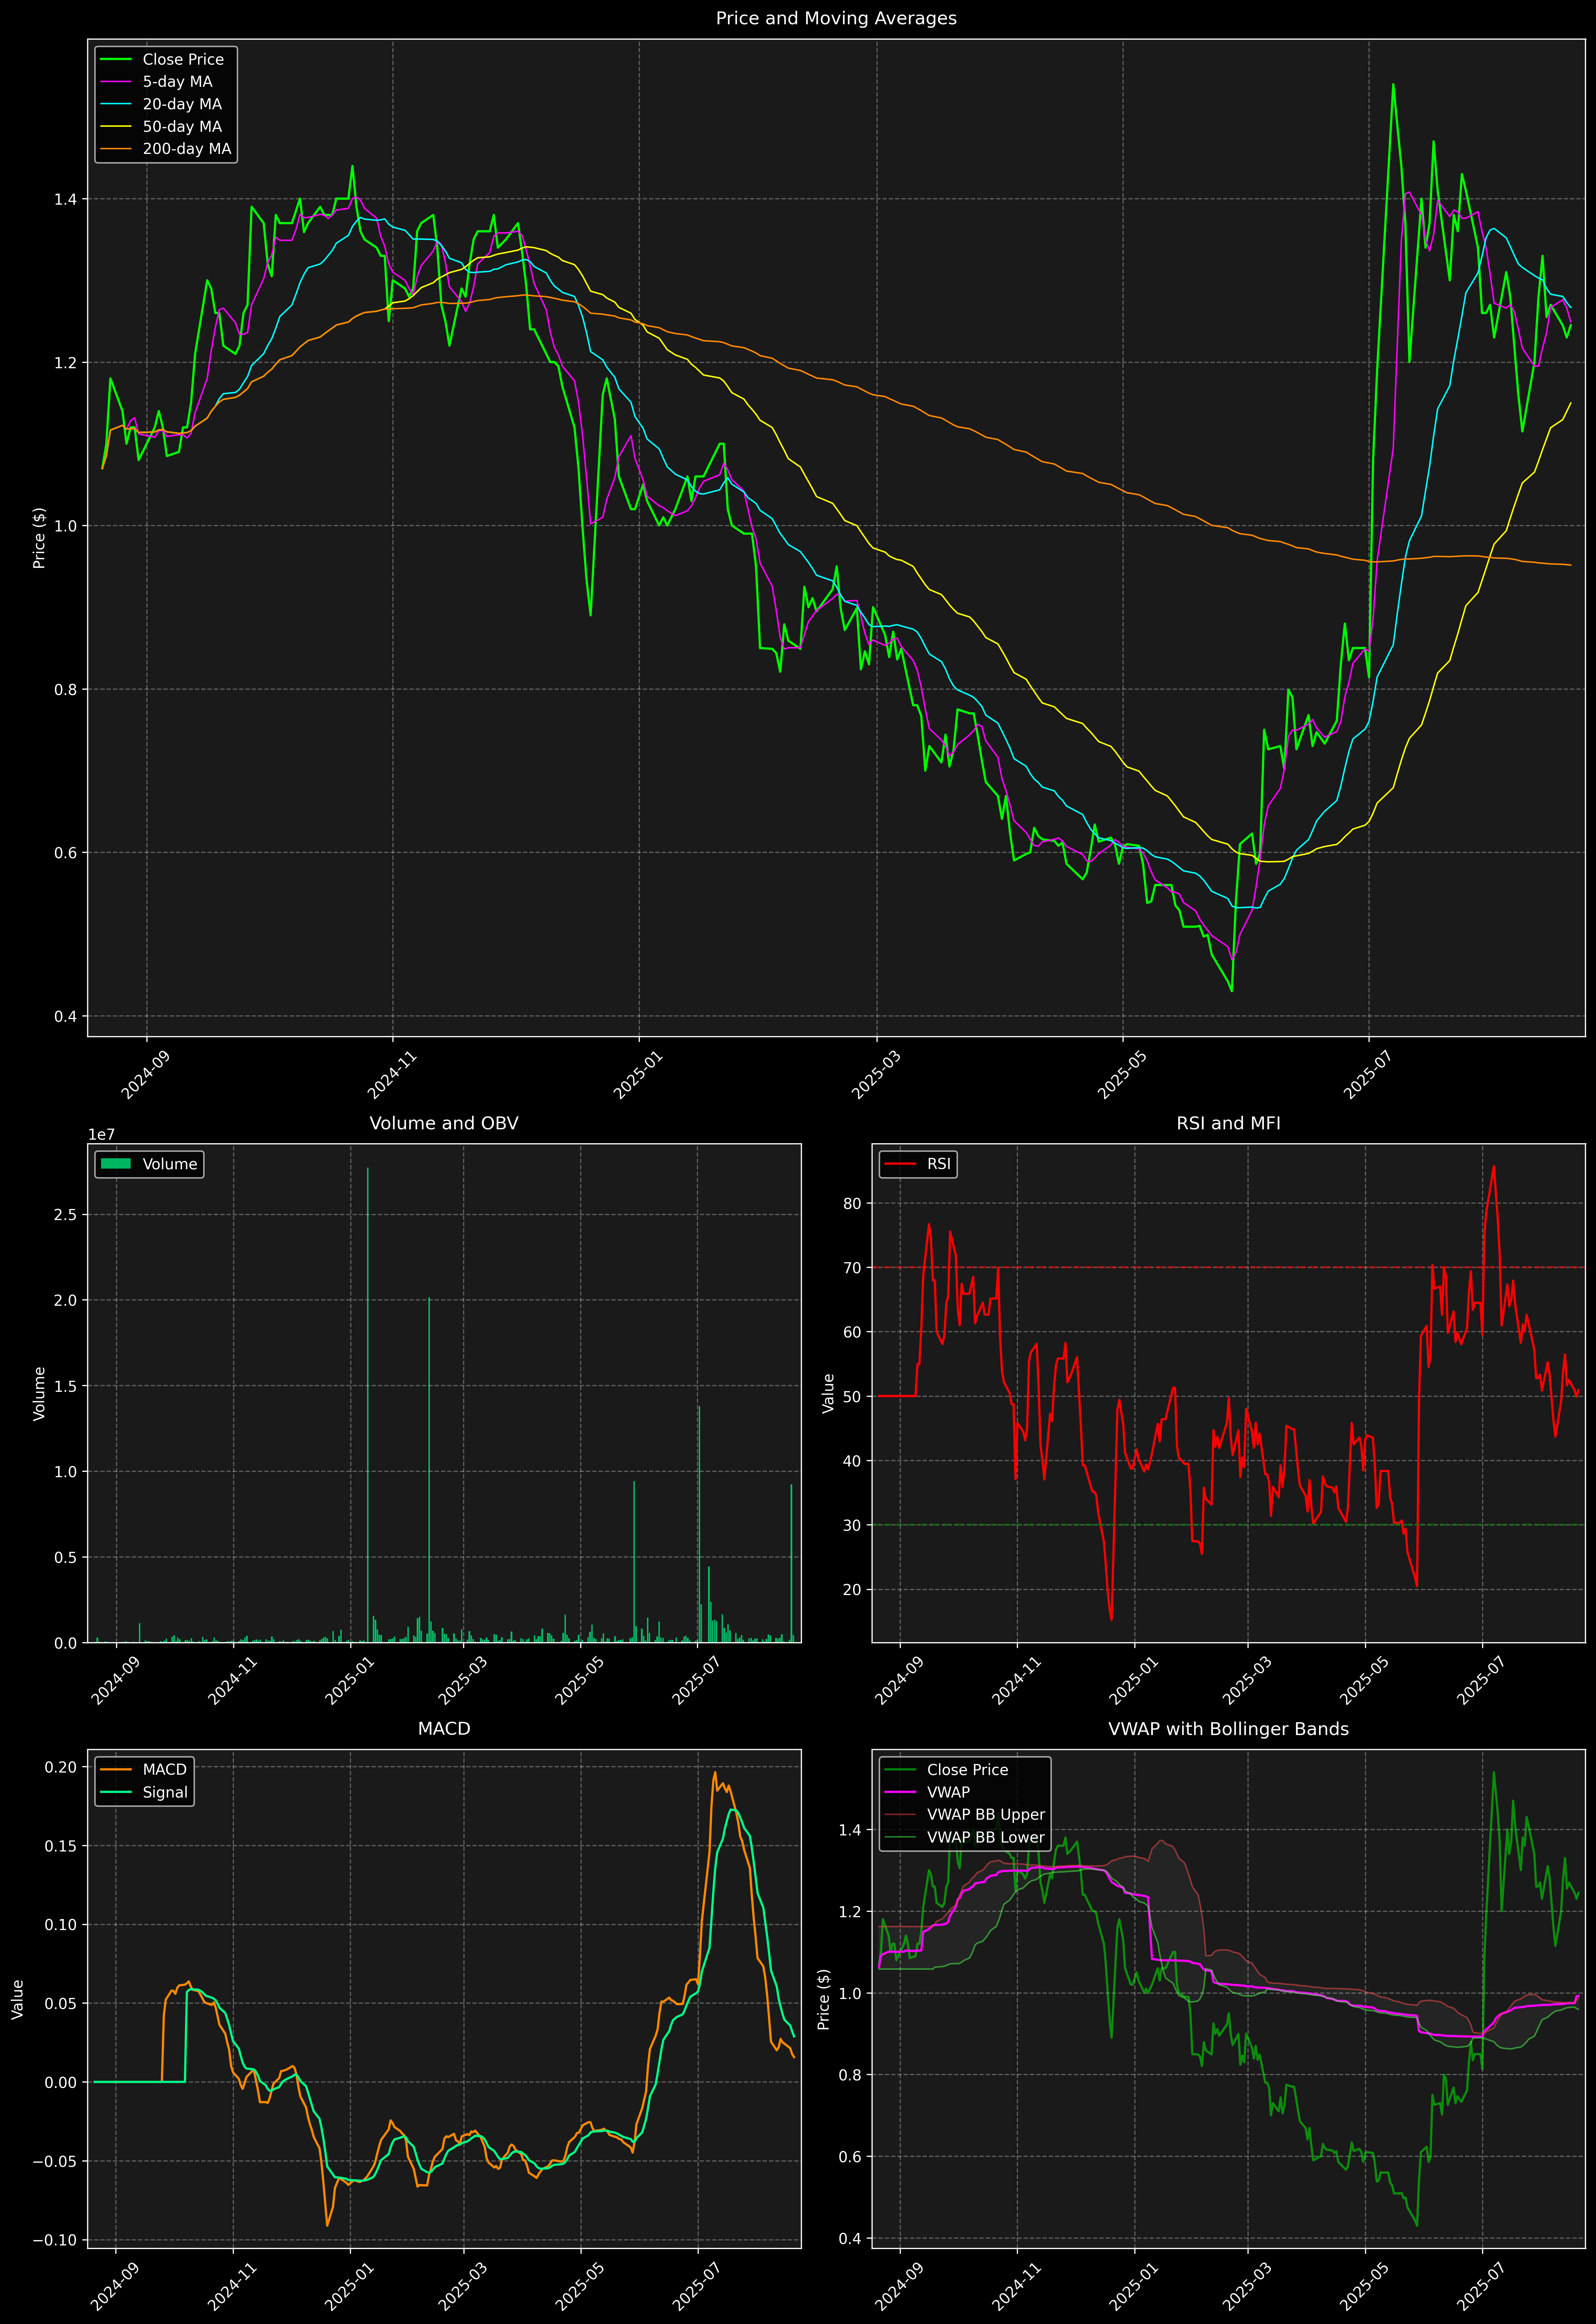
Task: Click the green Volume legend swatch
Action: click(x=116, y=1164)
